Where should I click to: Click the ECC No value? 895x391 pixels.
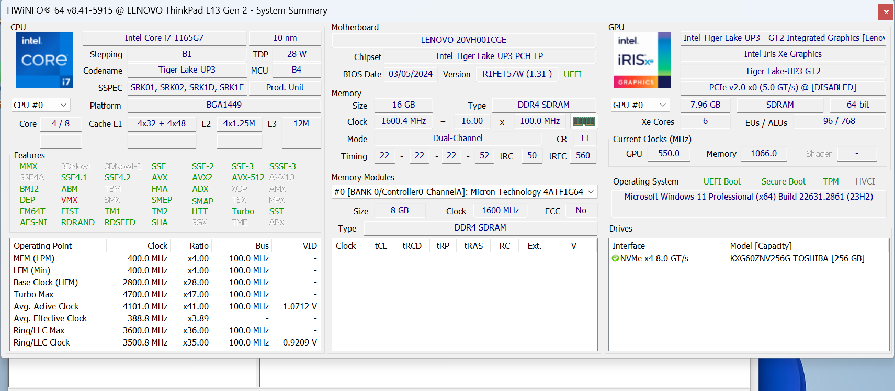tap(581, 211)
